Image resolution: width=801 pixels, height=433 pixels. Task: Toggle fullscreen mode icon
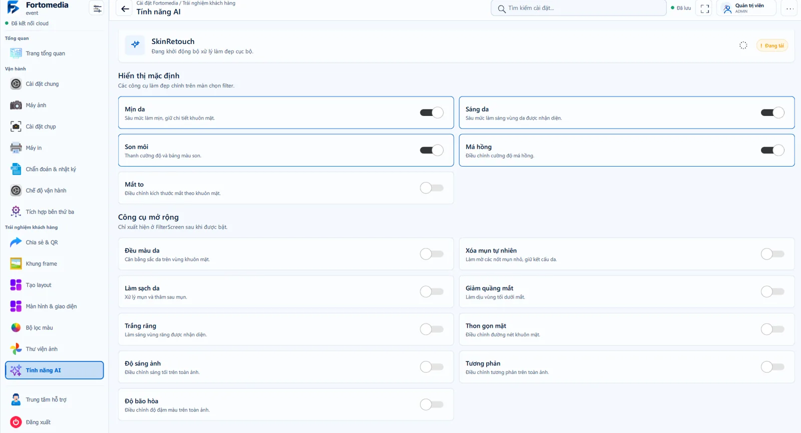click(704, 8)
